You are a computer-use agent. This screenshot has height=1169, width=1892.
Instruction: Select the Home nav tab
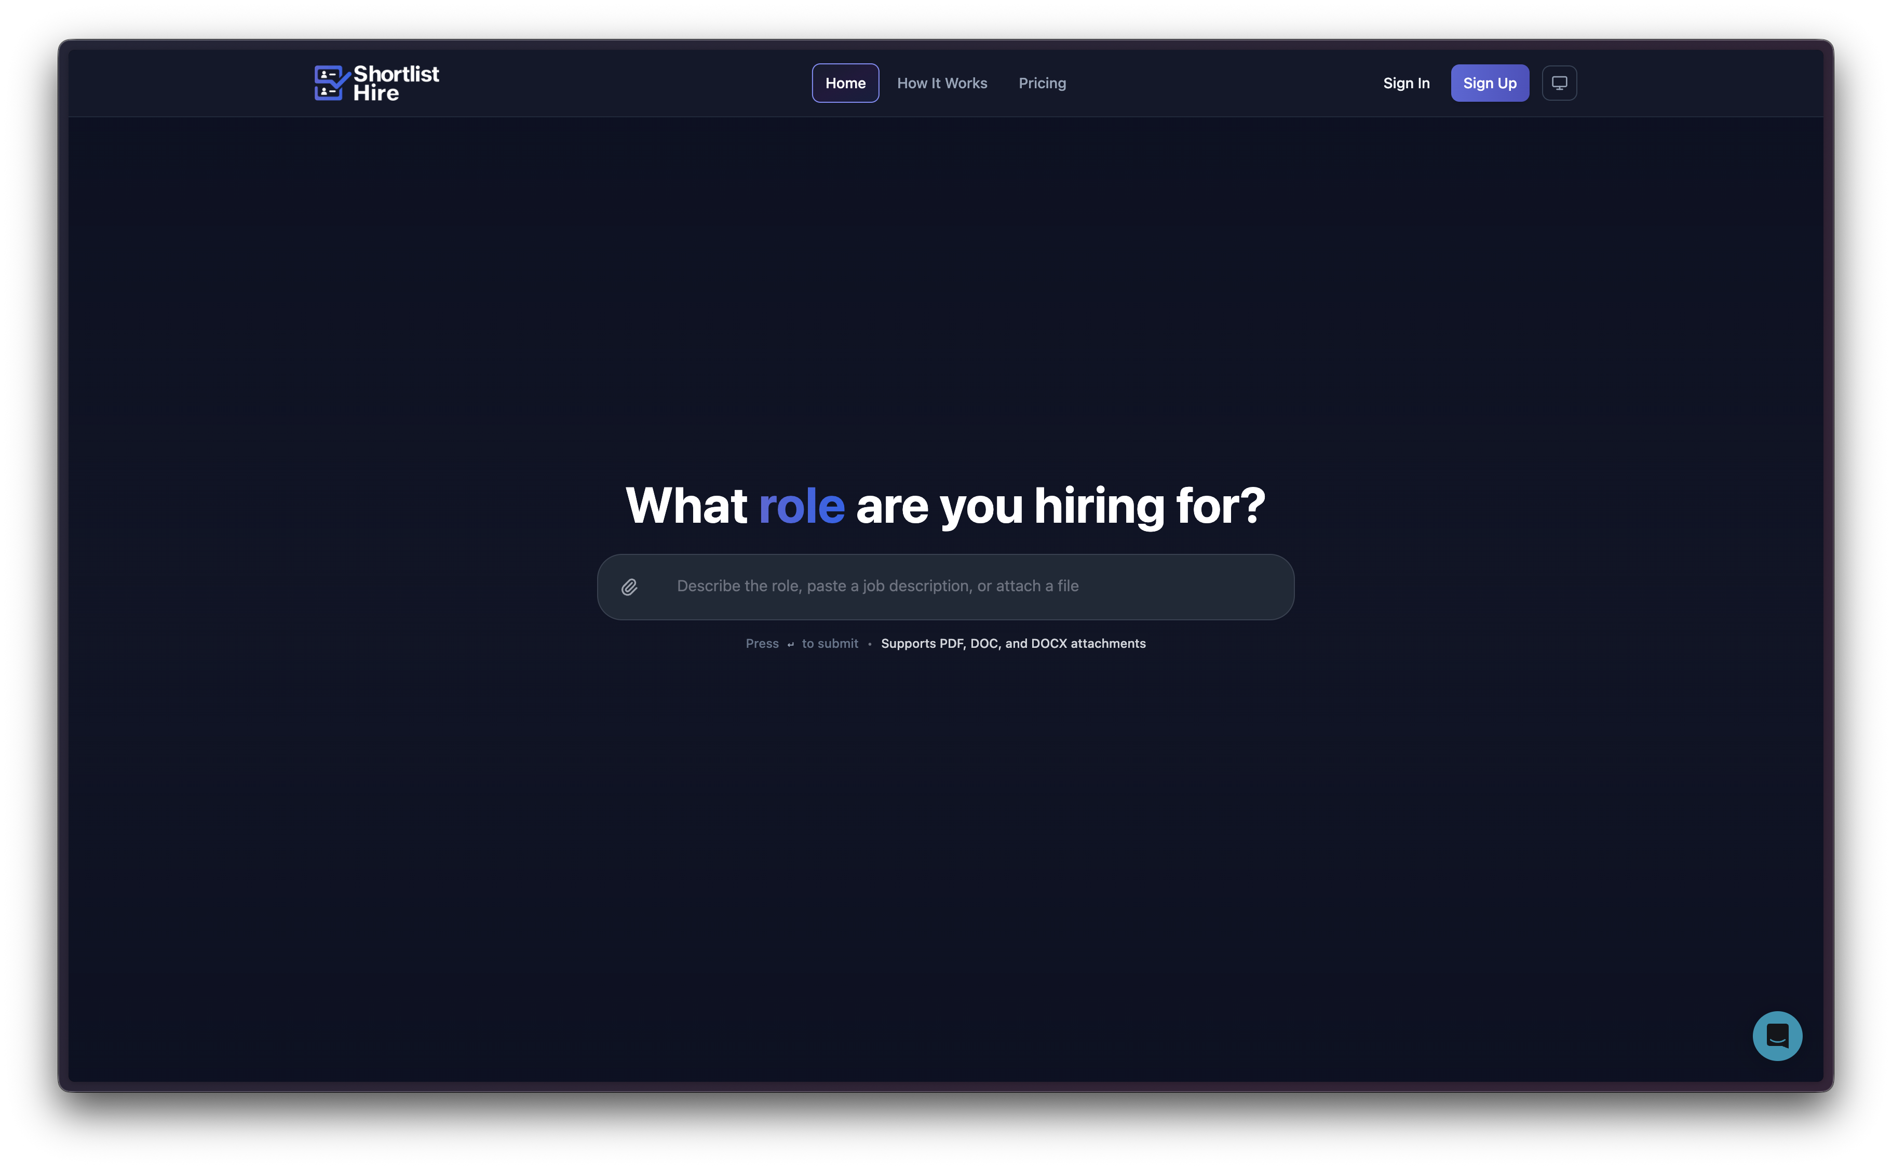[845, 83]
